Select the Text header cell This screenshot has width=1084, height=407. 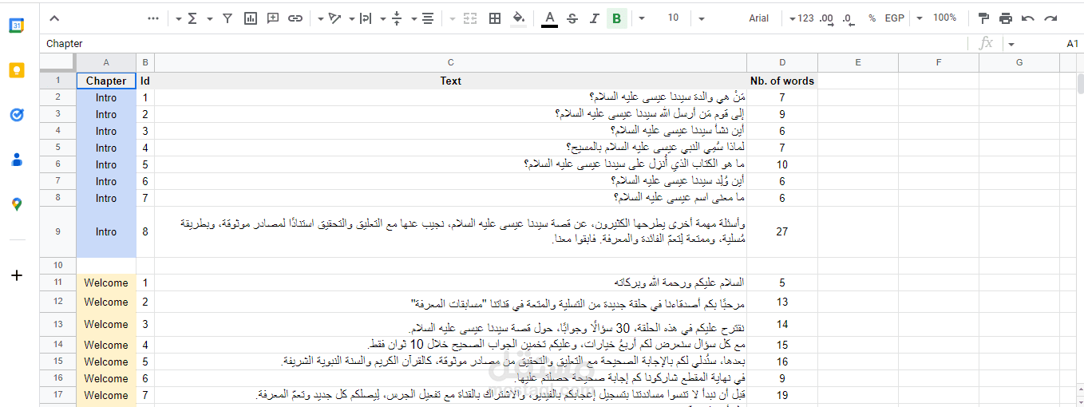pos(450,81)
